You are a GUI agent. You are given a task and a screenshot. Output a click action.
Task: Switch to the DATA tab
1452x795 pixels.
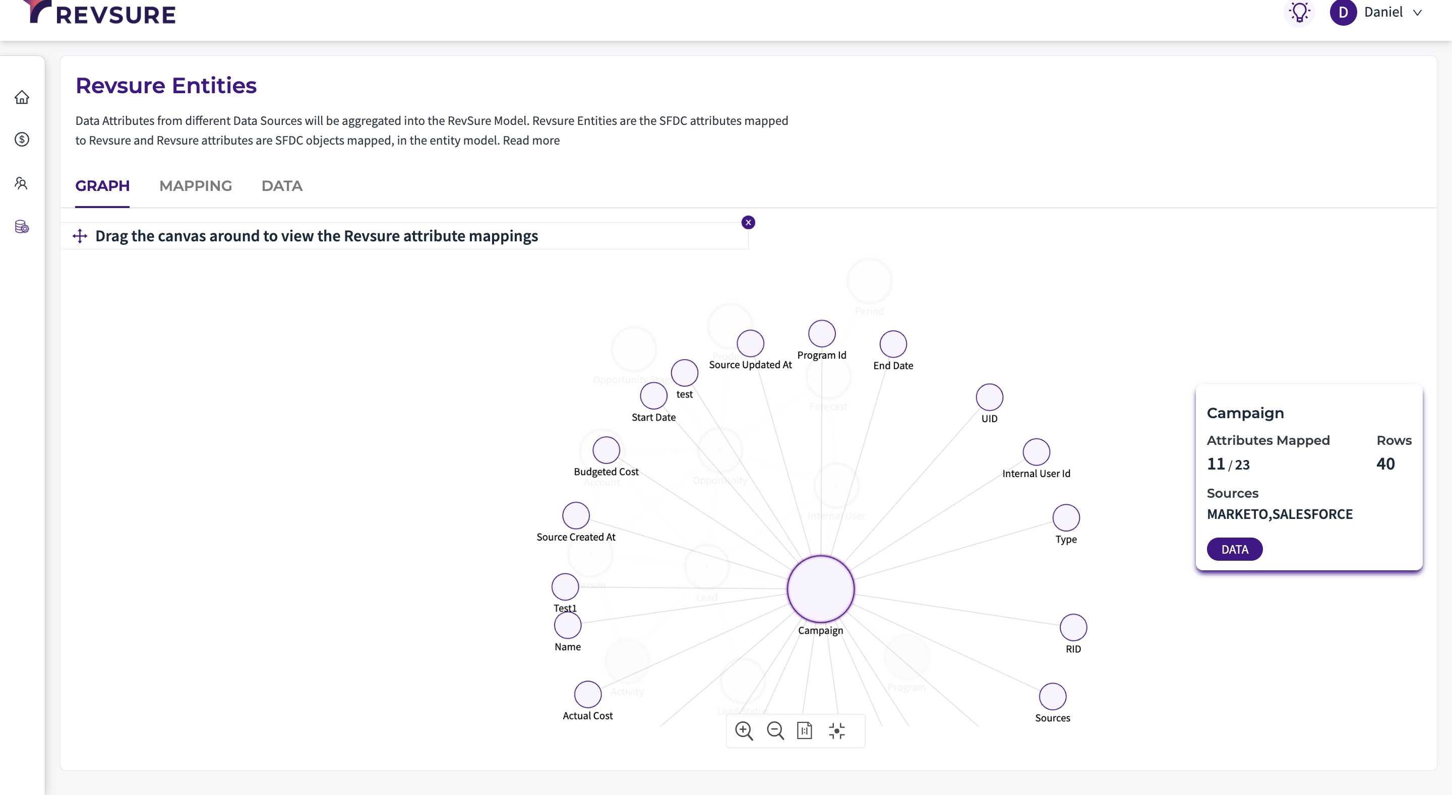(282, 186)
